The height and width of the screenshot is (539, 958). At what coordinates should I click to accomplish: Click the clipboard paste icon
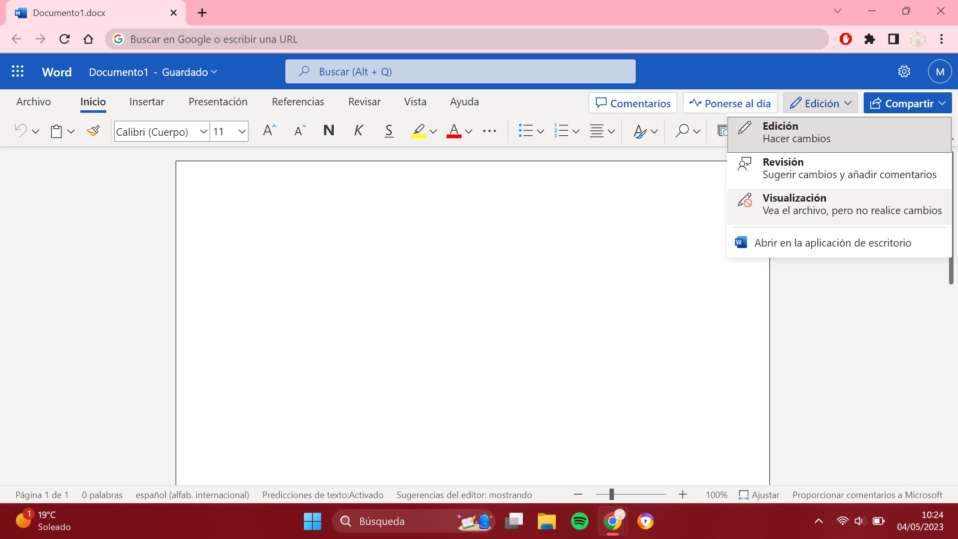[x=56, y=131]
